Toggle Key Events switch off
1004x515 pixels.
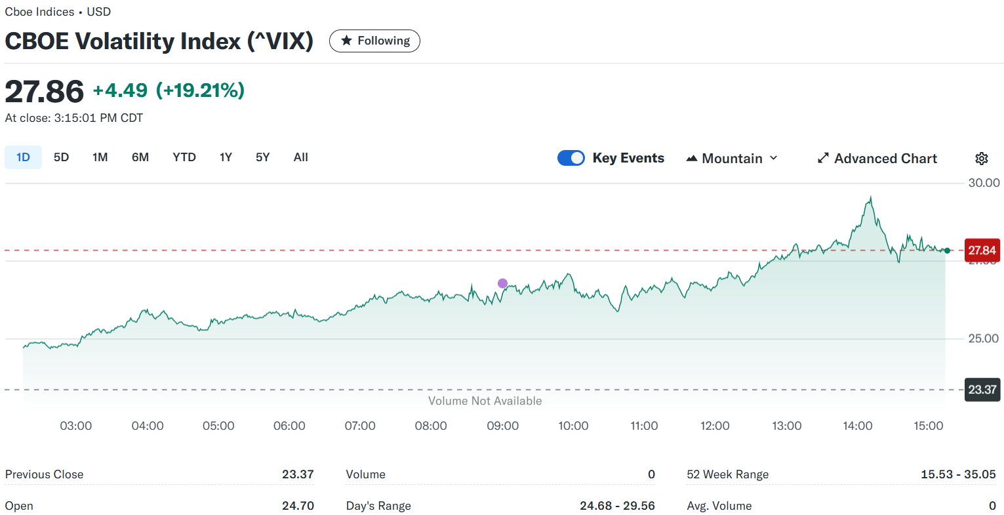[x=571, y=158]
